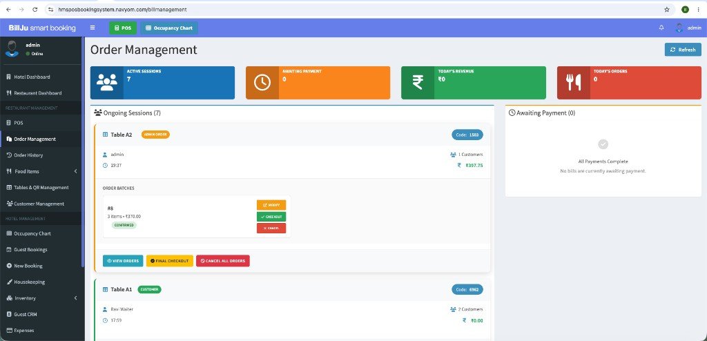Open New Booking in sidebar
707x341 pixels.
41,266
